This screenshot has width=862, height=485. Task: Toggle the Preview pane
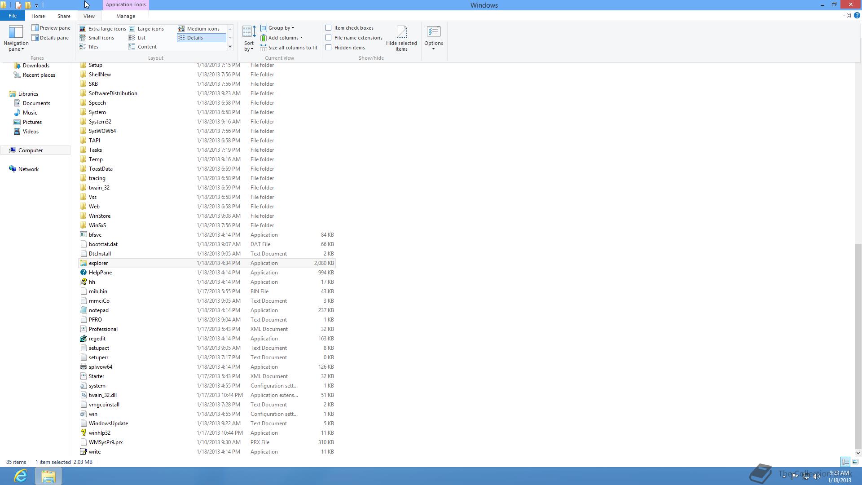(x=51, y=28)
